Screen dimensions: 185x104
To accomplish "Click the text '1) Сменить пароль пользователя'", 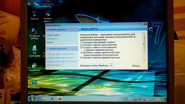I will [x=98, y=45].
